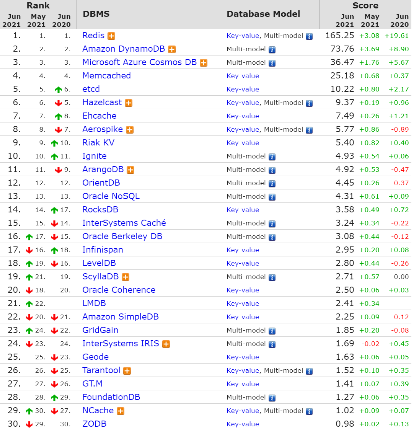Click the multi-model info icon for Ignite
The width and height of the screenshot is (419, 429).
272,157
